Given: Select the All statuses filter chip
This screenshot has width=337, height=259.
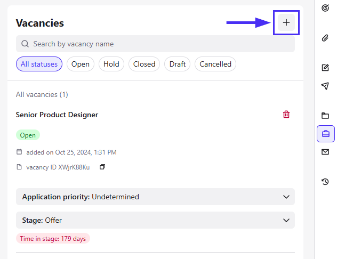Looking at the screenshot, I should 39,64.
